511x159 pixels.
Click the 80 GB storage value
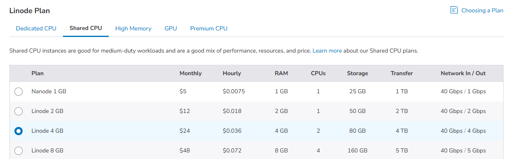pos(357,131)
